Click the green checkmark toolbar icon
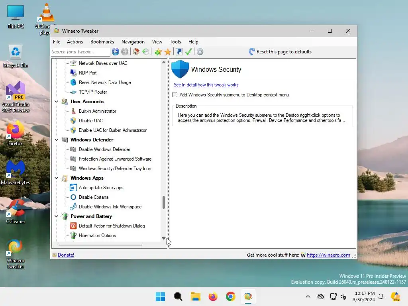This screenshot has height=306, width=408. click(x=188, y=52)
